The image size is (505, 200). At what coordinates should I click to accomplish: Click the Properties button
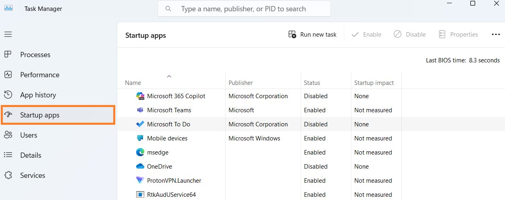coord(458,35)
